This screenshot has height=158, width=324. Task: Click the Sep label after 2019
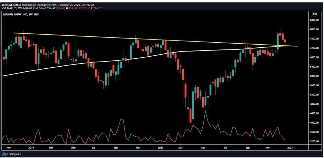point(116,147)
